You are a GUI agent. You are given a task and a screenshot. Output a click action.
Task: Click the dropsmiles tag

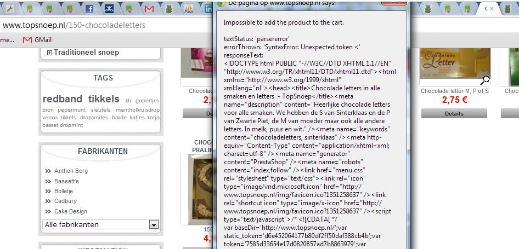pos(94,117)
